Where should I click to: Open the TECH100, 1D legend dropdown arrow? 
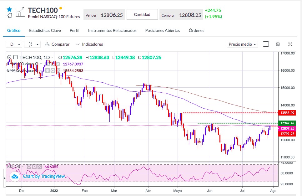pyautogui.click(x=52, y=57)
